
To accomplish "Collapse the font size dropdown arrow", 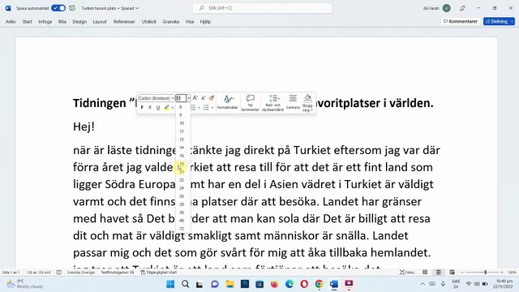I will click(188, 98).
